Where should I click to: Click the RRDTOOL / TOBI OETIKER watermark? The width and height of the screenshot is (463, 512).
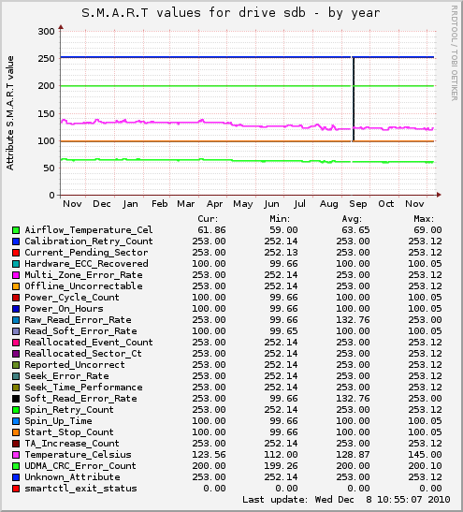point(455,53)
